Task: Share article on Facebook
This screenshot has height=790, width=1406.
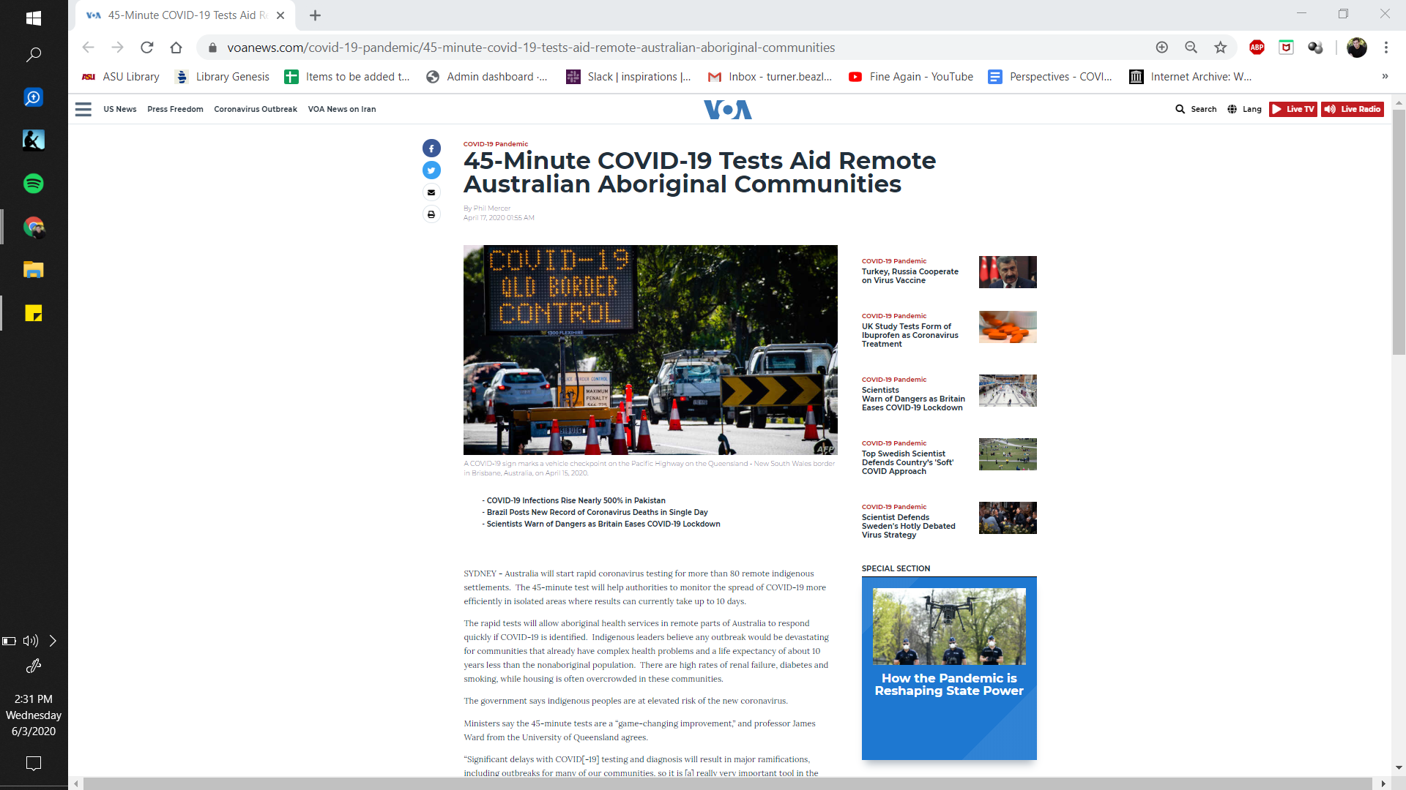Action: [x=431, y=148]
